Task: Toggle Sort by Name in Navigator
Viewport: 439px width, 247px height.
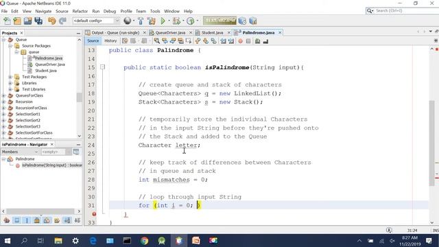Action: [x=67, y=220]
